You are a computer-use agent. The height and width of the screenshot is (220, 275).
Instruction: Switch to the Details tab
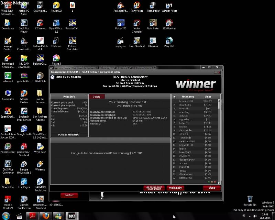pos(97,97)
